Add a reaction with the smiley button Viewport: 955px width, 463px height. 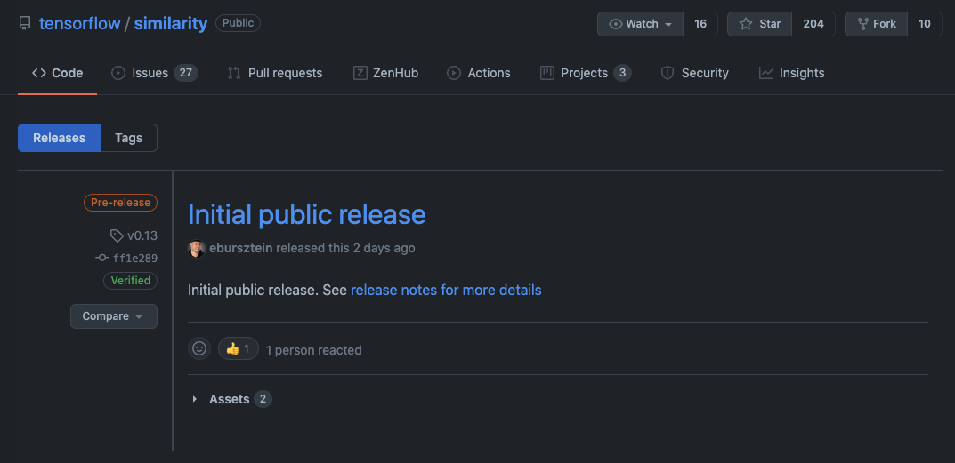[x=199, y=348]
